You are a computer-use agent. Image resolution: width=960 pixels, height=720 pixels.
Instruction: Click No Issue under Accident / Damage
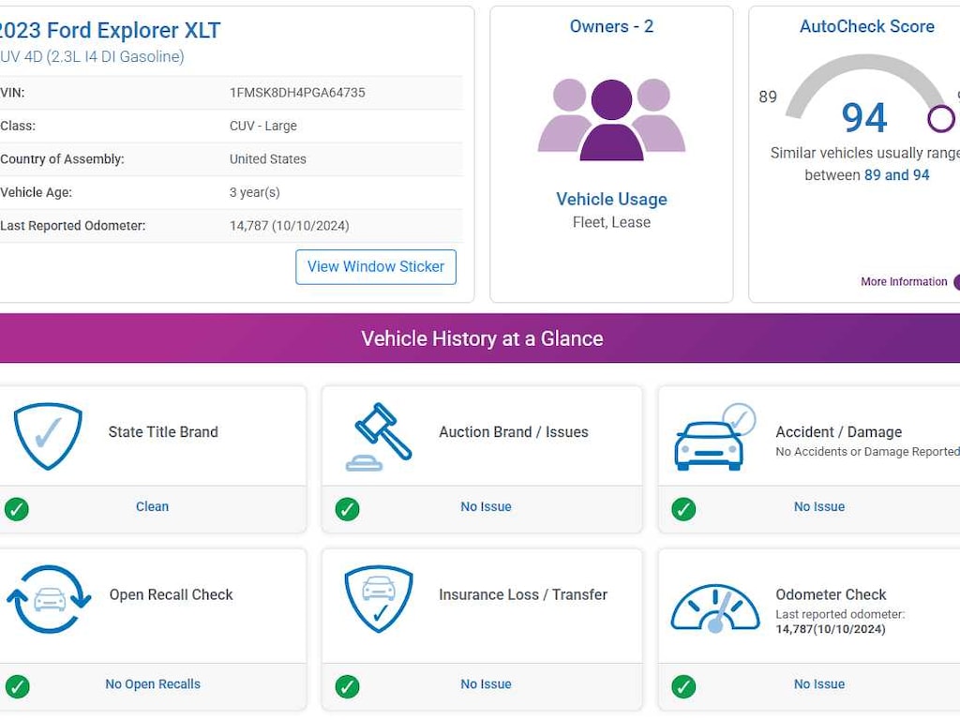(x=819, y=506)
